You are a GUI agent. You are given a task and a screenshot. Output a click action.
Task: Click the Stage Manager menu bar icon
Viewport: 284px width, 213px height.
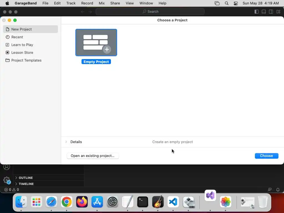[x=217, y=3]
